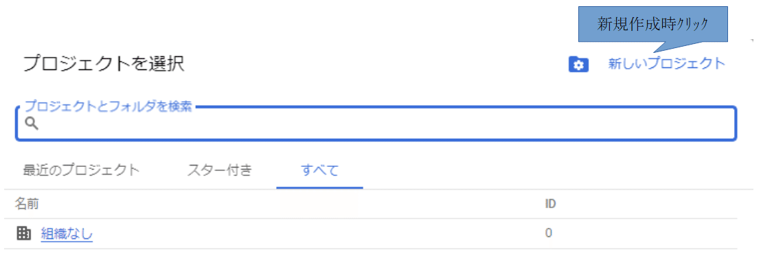Open the folder gear manage resources icon
The width and height of the screenshot is (761, 272).
pyautogui.click(x=578, y=65)
